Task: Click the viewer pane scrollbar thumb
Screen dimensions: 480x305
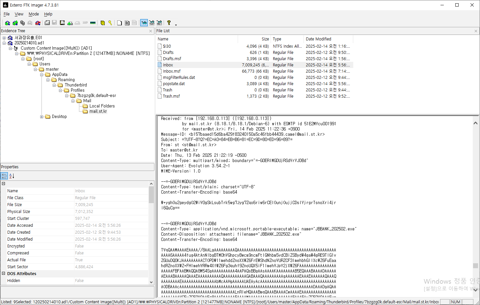Action: pos(475,266)
